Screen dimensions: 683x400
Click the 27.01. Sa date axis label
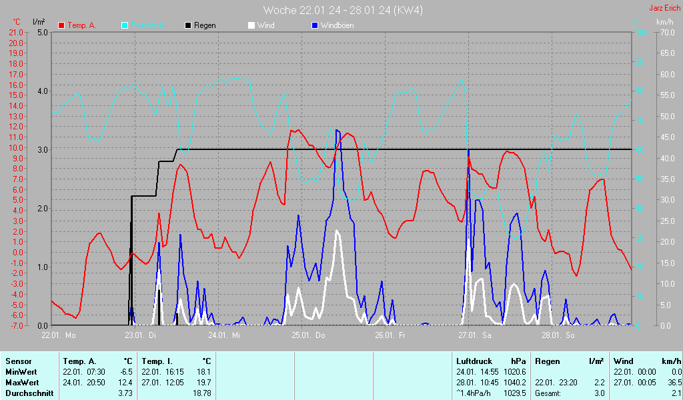[476, 335]
